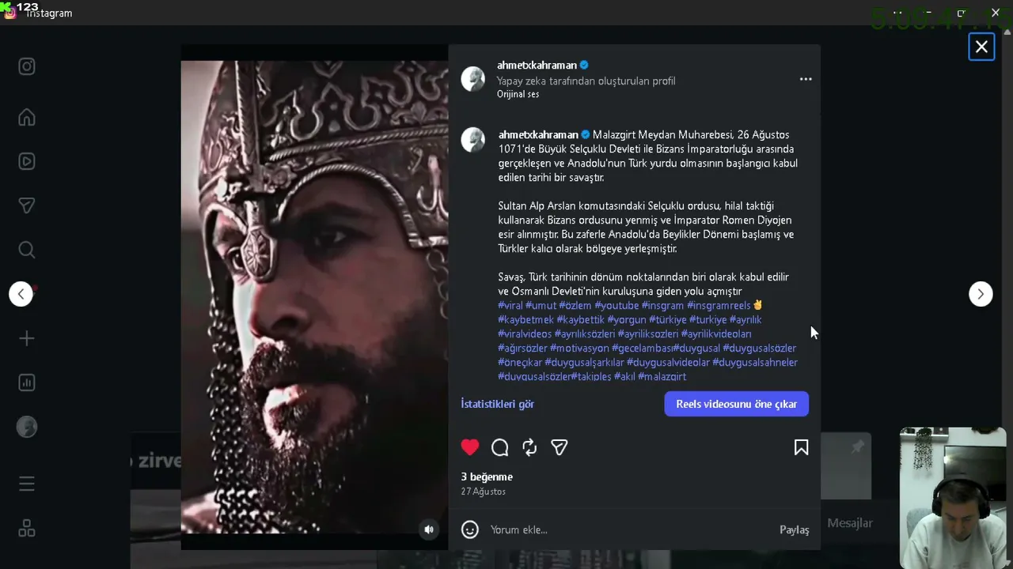1013x569 pixels.
Task: Unlike the post with red heart
Action: click(x=470, y=448)
